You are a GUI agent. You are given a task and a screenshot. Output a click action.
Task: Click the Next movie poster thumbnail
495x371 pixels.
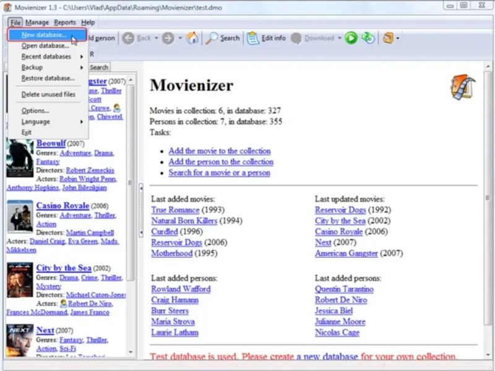(x=20, y=341)
